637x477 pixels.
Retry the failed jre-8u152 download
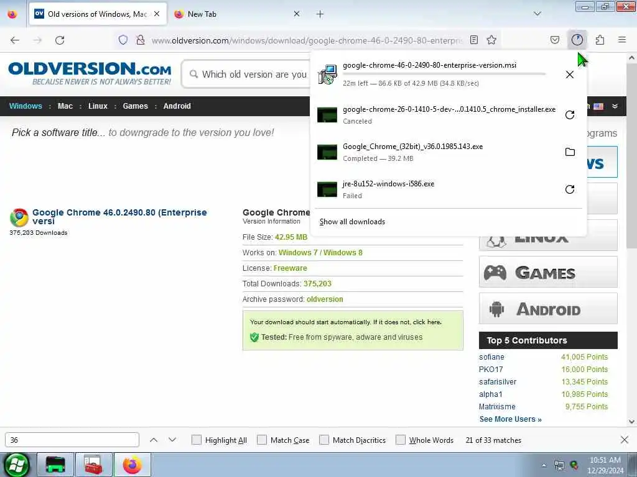pyautogui.click(x=570, y=189)
